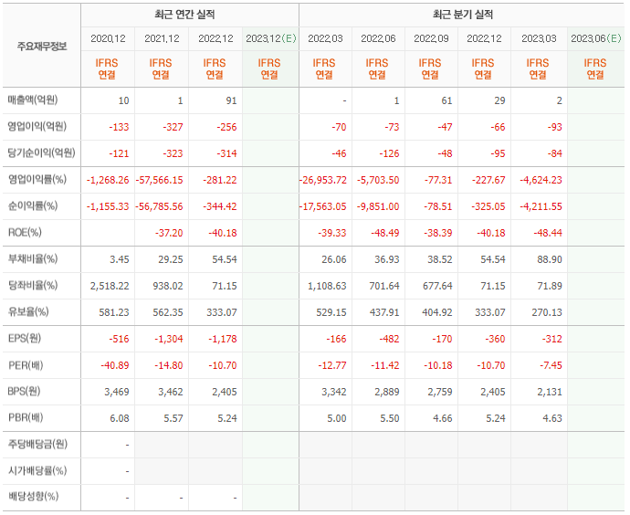Click the '순이익률(%)' row label
The image size is (630, 515).
coord(33,206)
